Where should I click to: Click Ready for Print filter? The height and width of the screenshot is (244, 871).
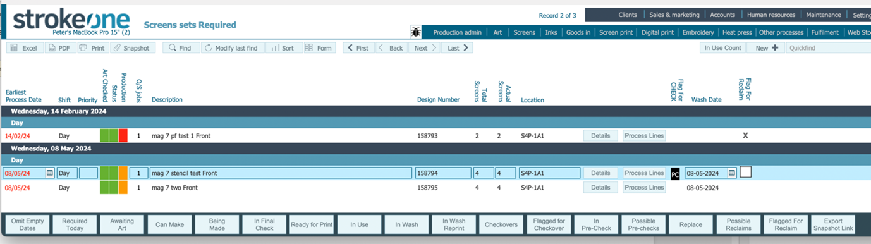[x=312, y=224]
